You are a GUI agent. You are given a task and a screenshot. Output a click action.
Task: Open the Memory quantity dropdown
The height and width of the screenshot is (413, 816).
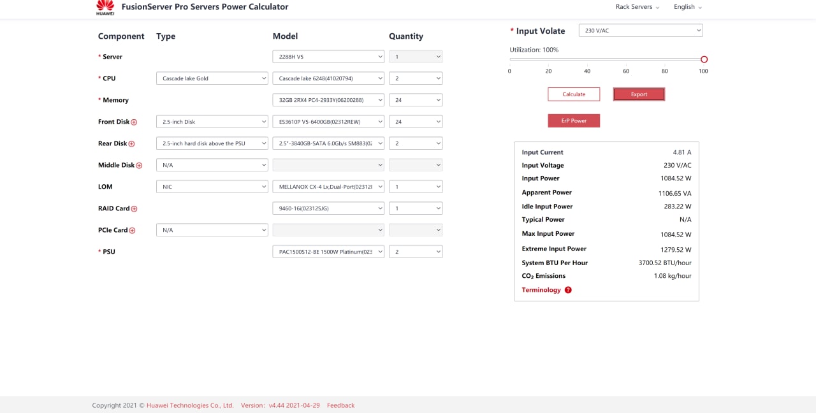pos(416,100)
